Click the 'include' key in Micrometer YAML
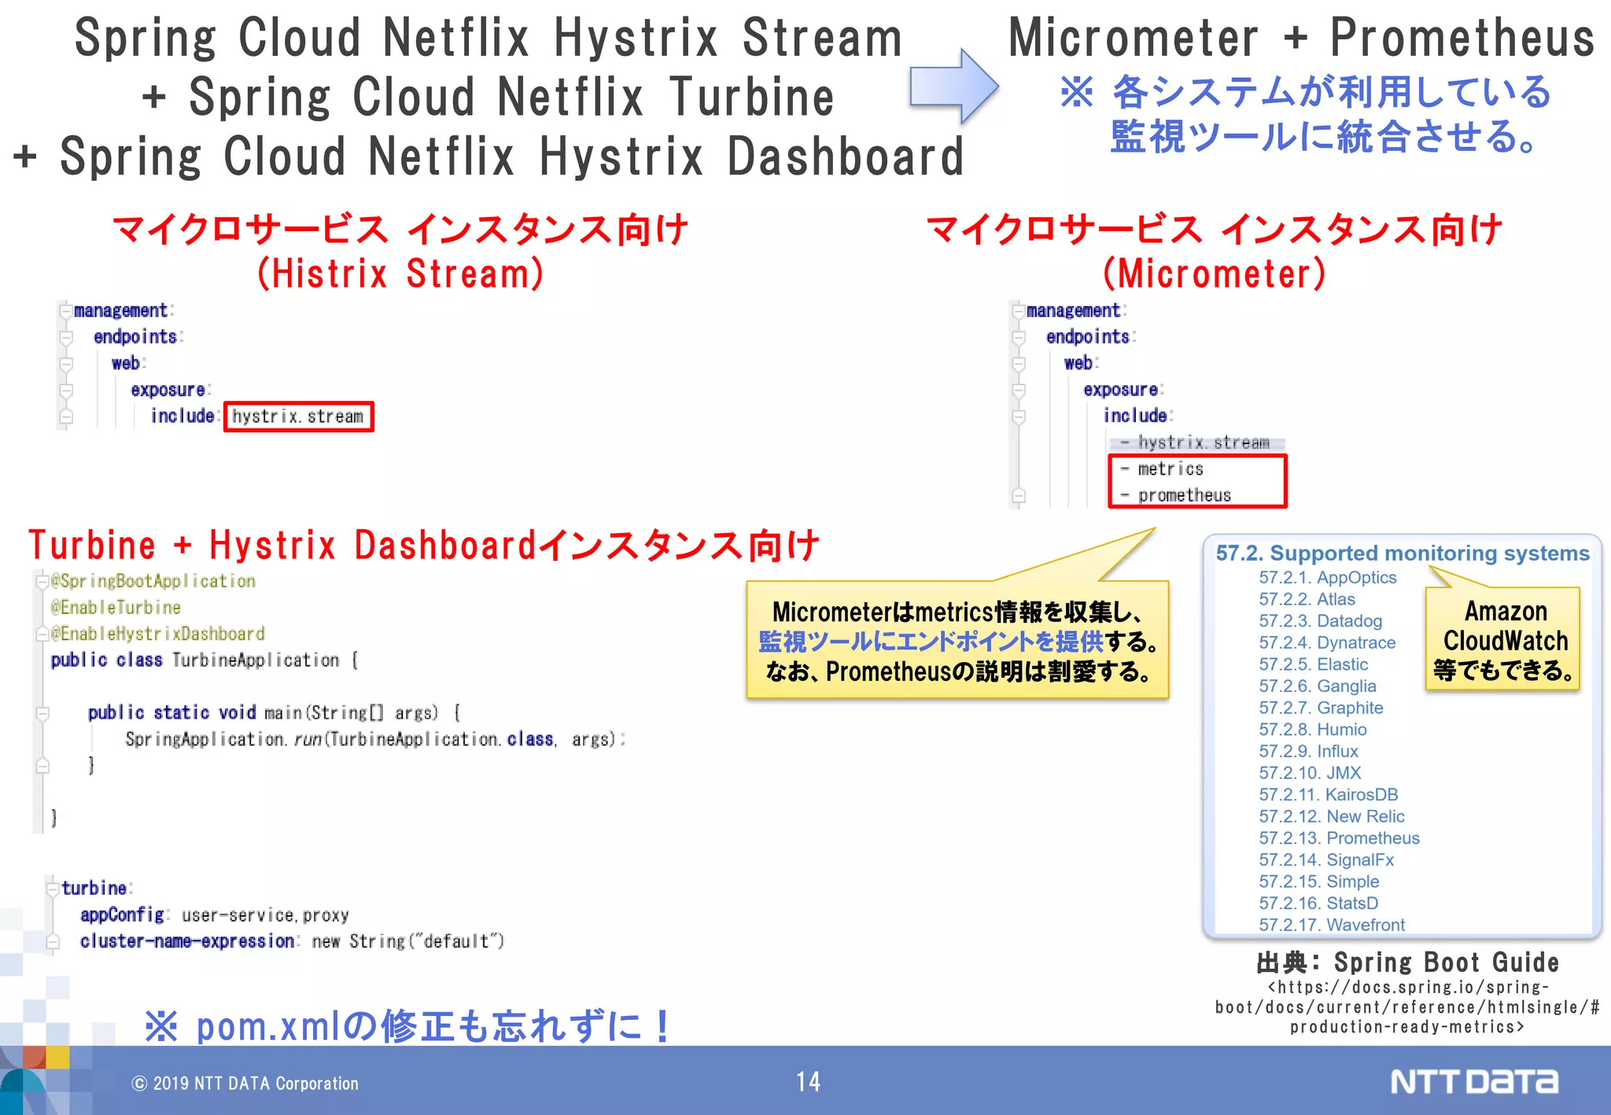The image size is (1611, 1115). pyautogui.click(x=1135, y=416)
